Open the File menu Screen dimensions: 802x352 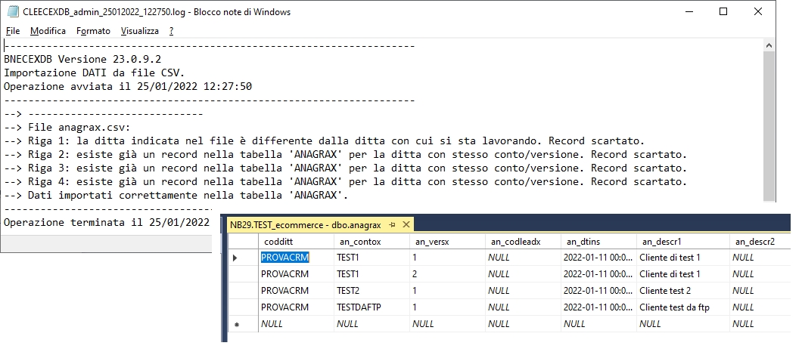[x=12, y=31]
